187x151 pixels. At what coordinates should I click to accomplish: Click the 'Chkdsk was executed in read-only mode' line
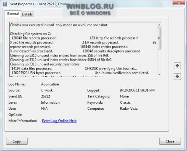(x=59, y=25)
